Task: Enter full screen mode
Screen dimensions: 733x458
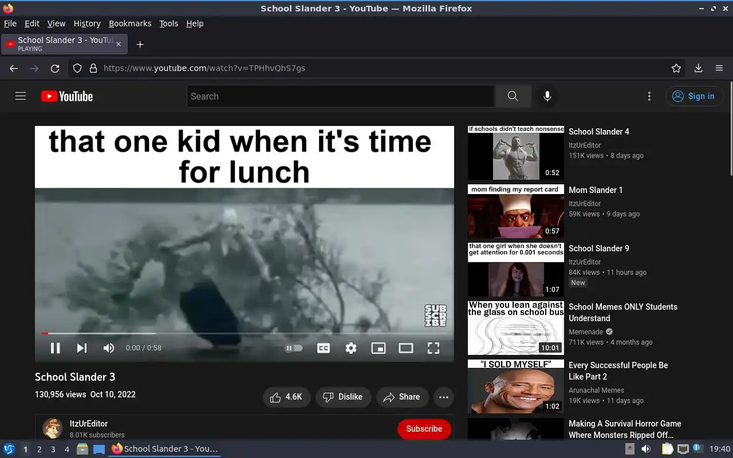Action: [x=434, y=348]
